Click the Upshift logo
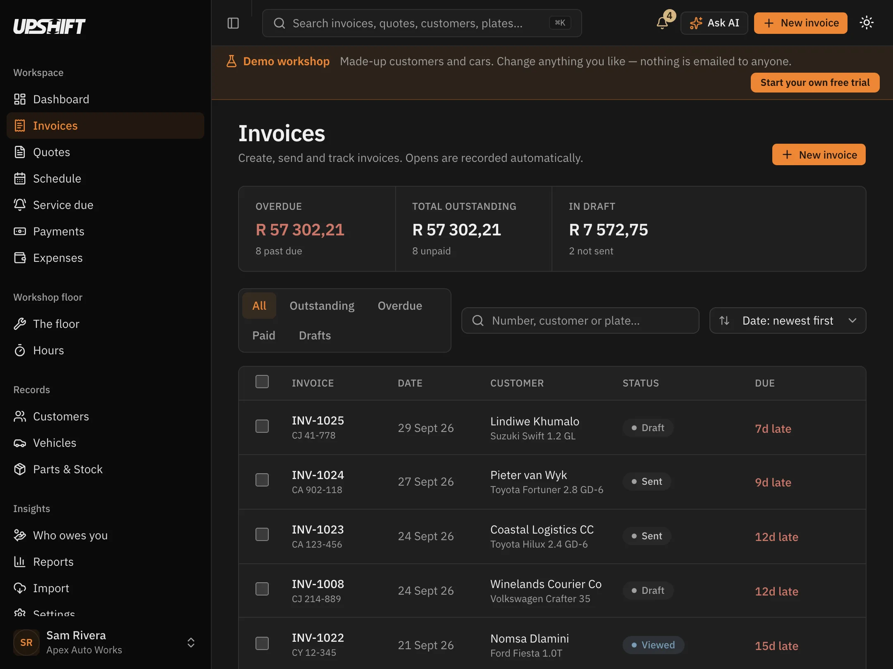The width and height of the screenshot is (893, 669). (x=49, y=26)
